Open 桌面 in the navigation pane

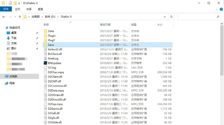coord(14,33)
